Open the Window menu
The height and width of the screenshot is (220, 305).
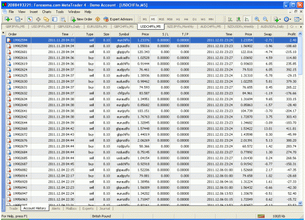74,12
